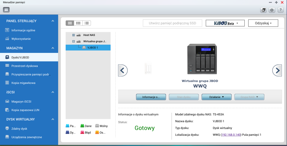Show the next device with right arrow

coord(277,70)
